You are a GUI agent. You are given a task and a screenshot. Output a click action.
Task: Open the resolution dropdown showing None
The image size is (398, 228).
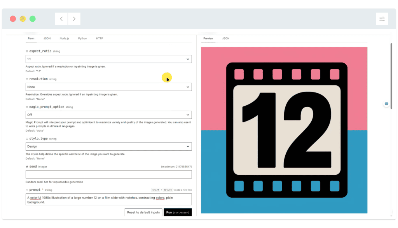click(109, 87)
